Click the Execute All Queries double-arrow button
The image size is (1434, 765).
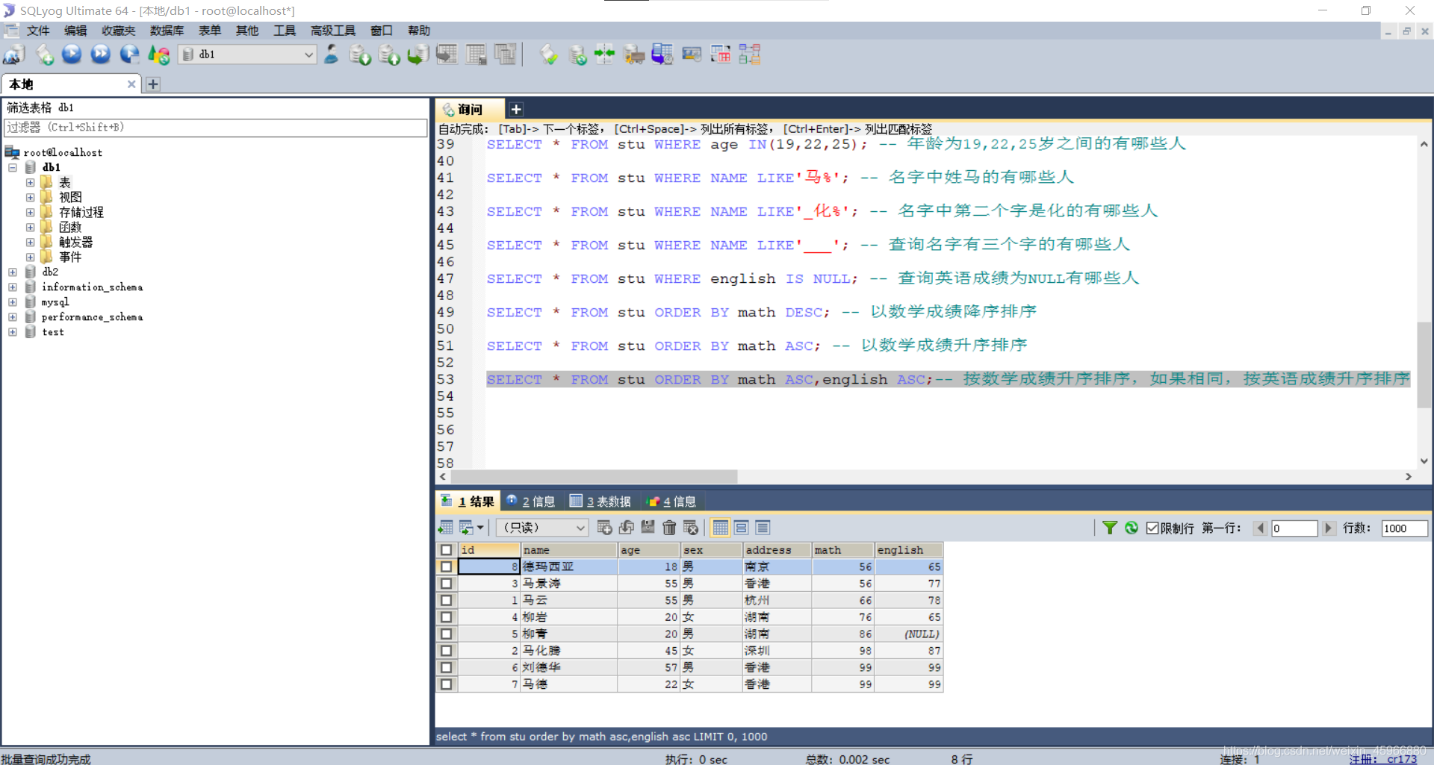[101, 54]
